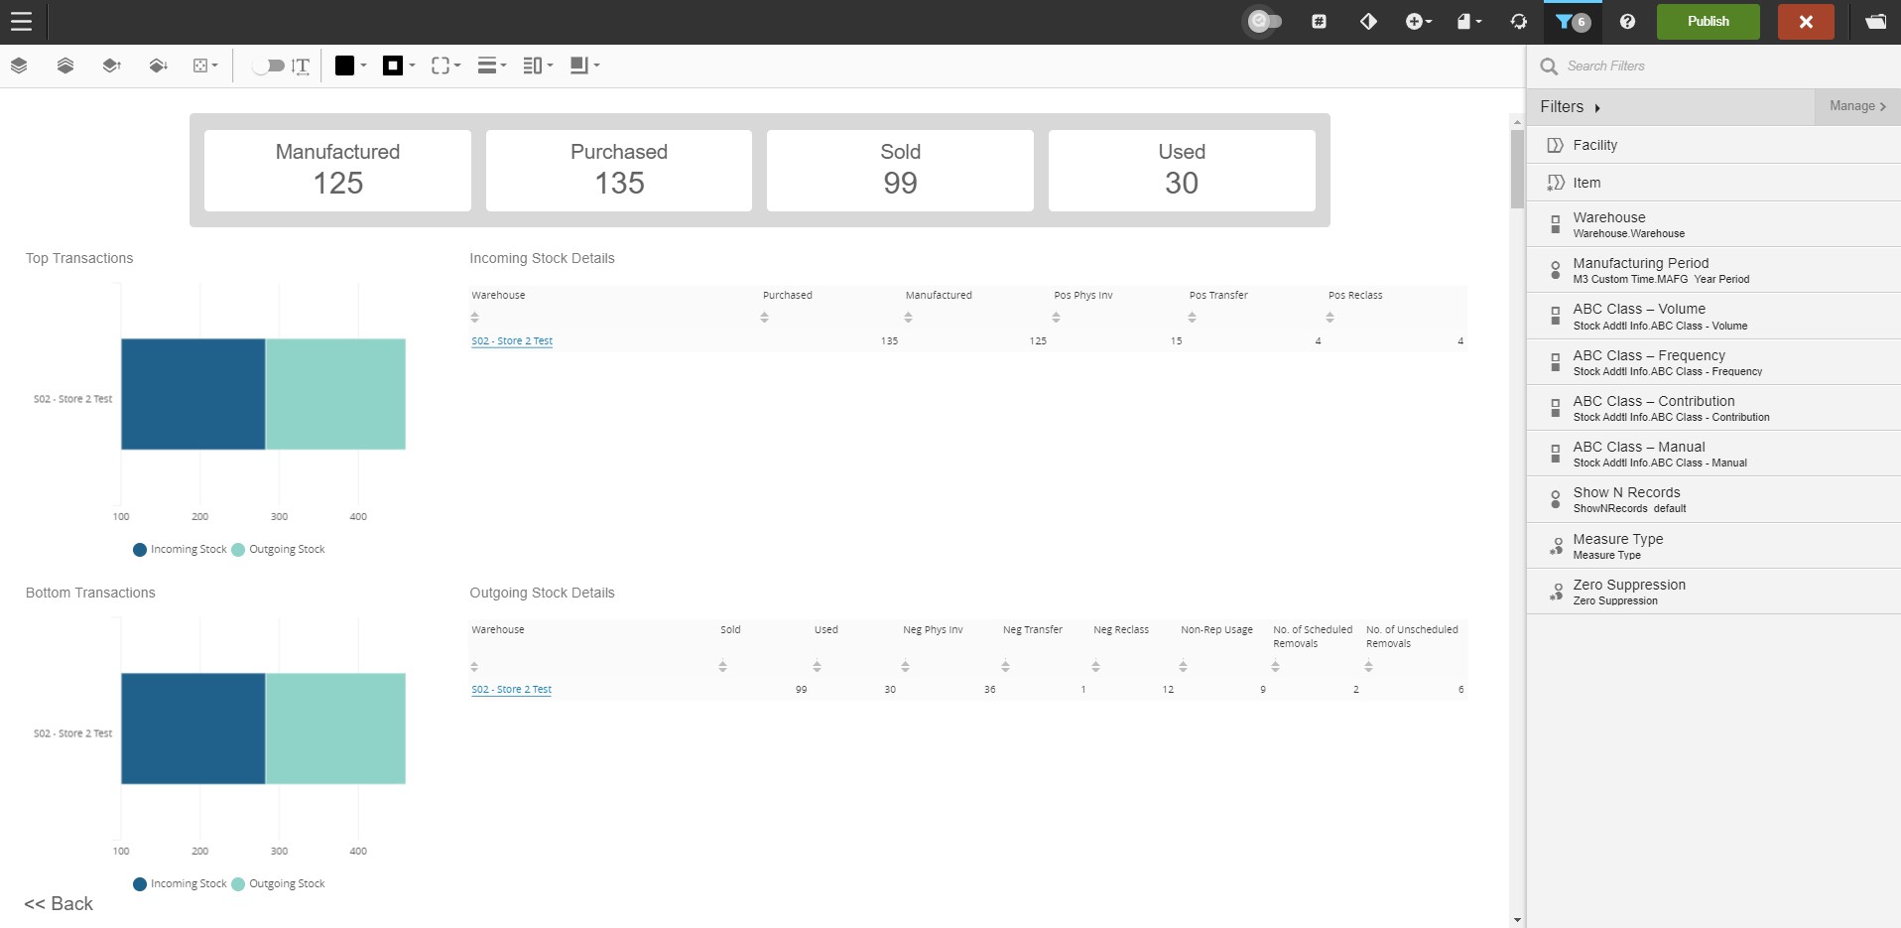Toggle Incoming Stock legend in Top Transactions

[x=180, y=550]
